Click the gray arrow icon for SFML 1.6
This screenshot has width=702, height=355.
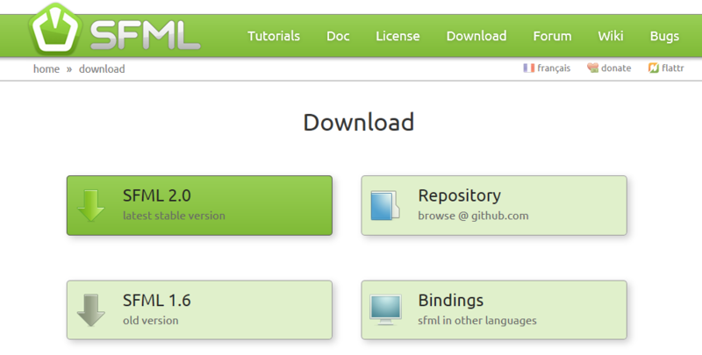[91, 310]
